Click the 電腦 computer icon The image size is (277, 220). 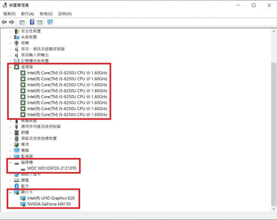coord(17,150)
